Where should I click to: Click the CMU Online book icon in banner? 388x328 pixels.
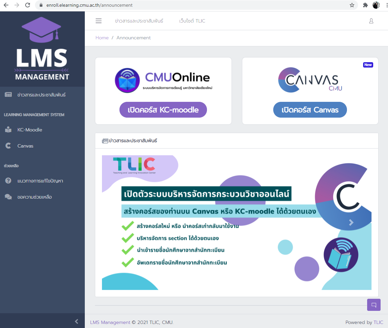[341, 255]
